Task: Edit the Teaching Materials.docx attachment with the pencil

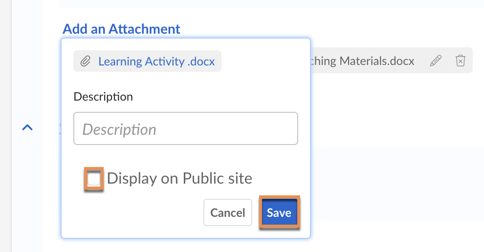Action: [x=436, y=61]
